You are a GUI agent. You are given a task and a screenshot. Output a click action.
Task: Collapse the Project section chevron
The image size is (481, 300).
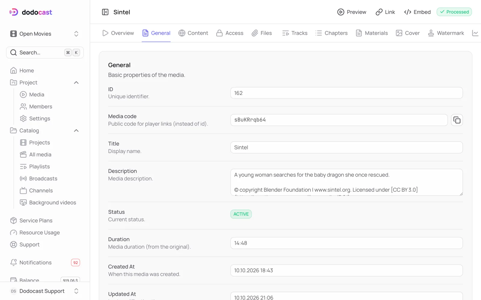76,82
